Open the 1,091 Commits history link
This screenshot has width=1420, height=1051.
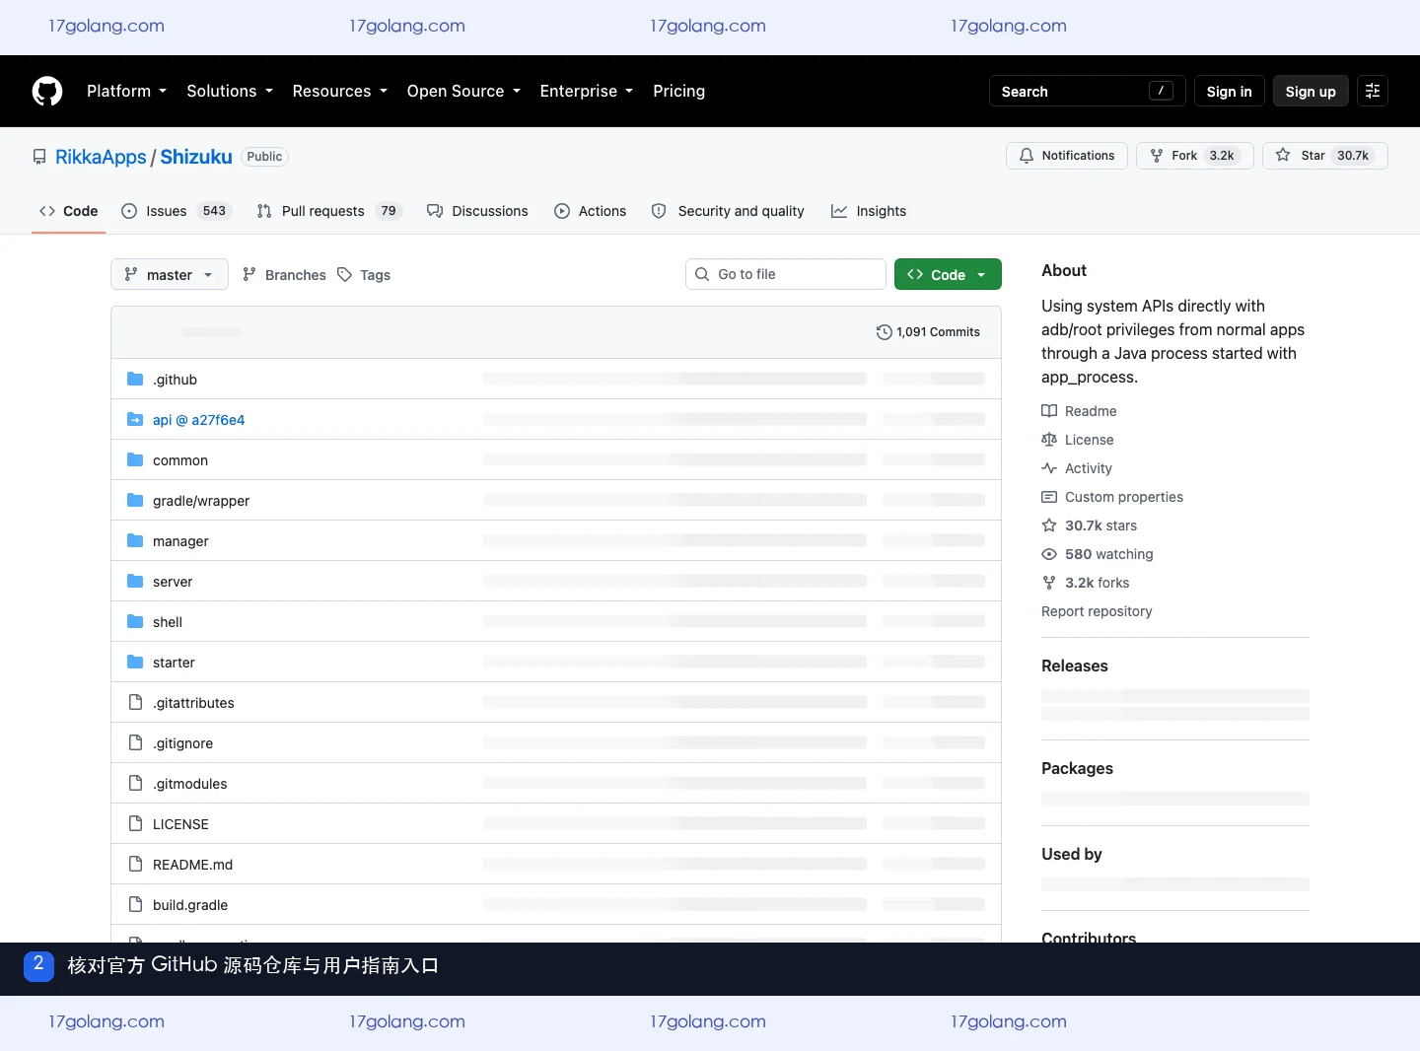coord(928,332)
